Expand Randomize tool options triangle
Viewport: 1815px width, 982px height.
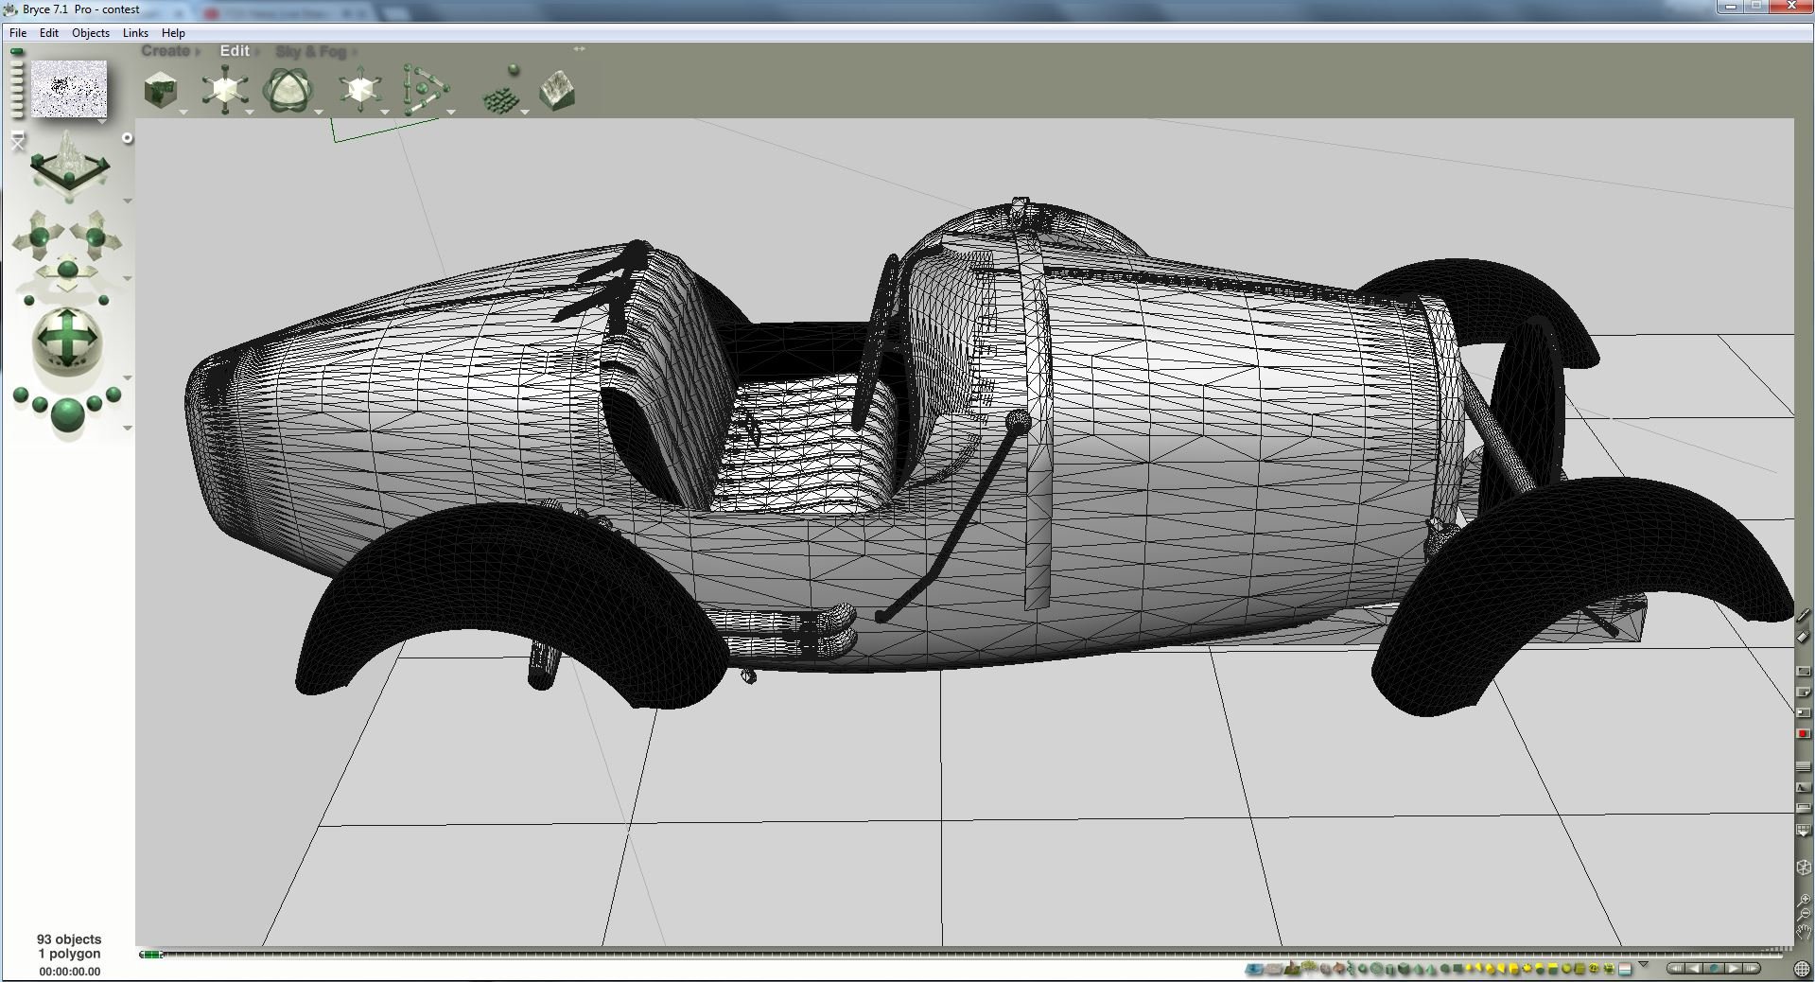pos(525,113)
